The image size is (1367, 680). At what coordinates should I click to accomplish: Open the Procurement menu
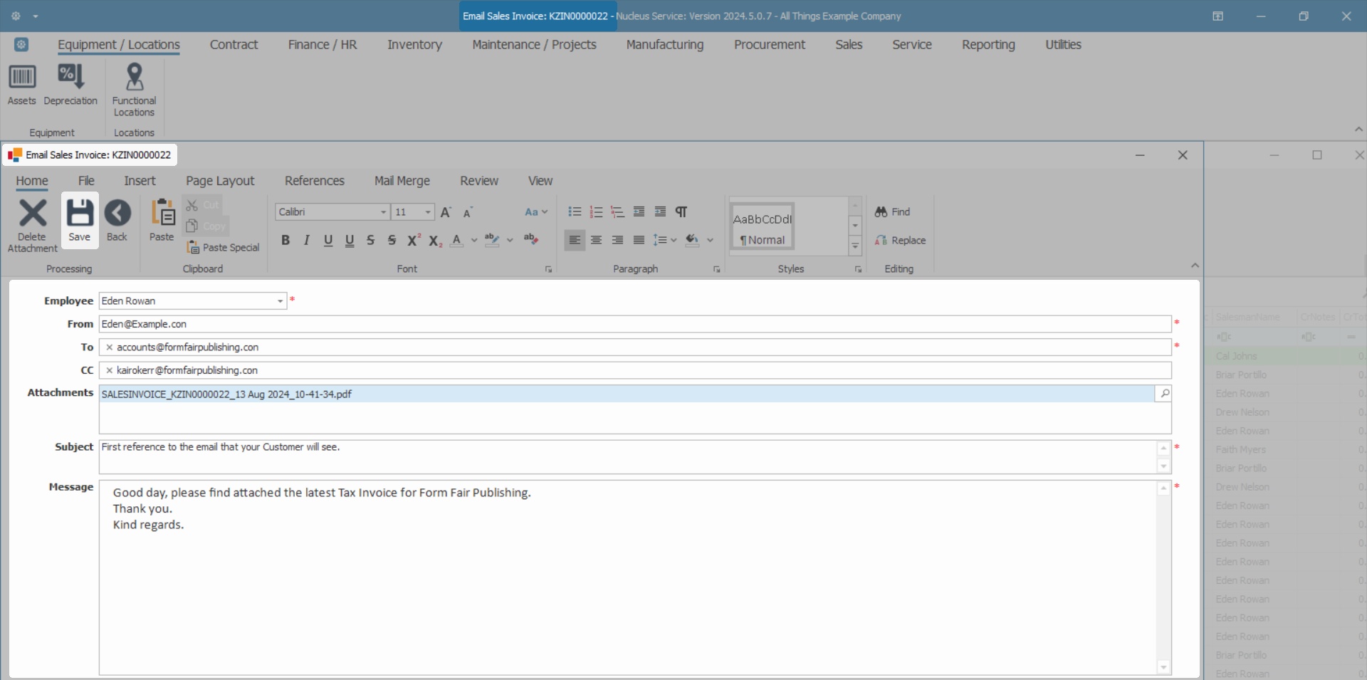pos(769,45)
